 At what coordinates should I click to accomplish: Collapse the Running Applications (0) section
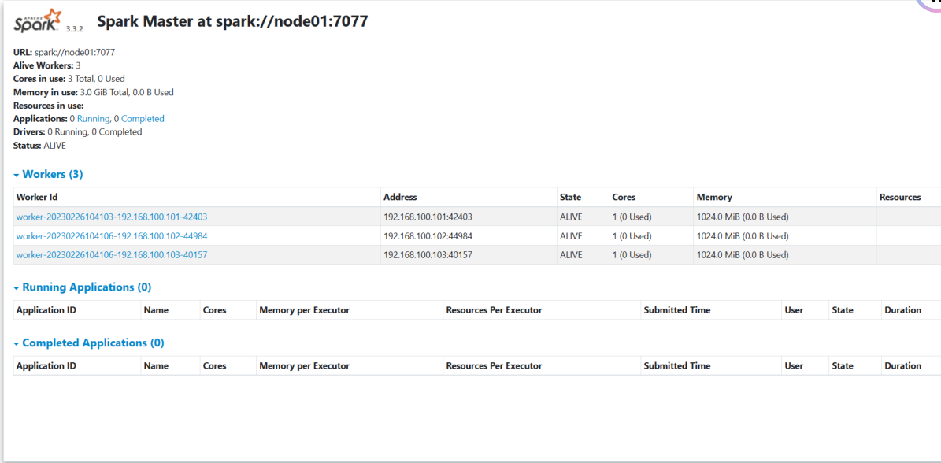click(82, 287)
